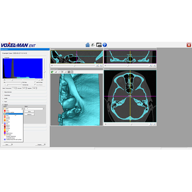This screenshot has height=192, width=192.
Task: Reset the 3D view with green arrow icon
Action: (52, 72)
